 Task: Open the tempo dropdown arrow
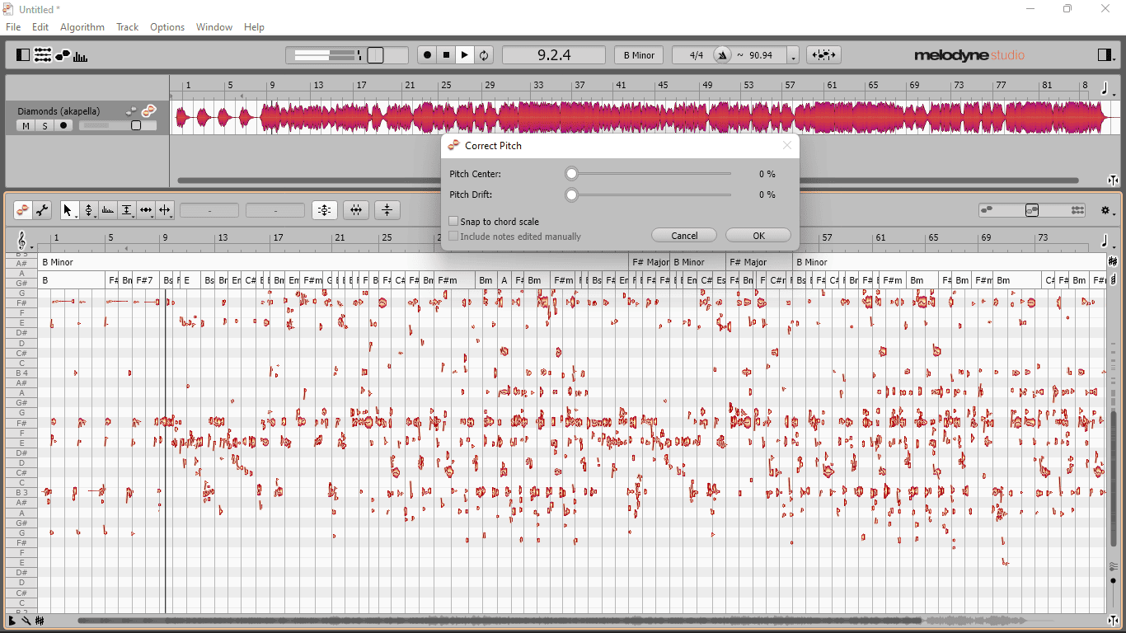(x=793, y=56)
